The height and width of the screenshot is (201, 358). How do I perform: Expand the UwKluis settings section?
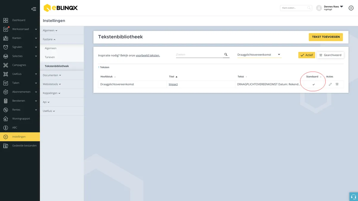click(49, 111)
